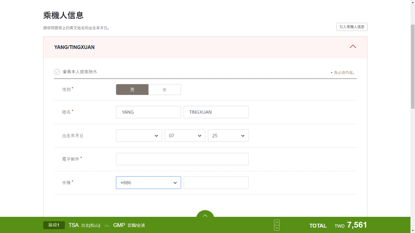415x233 pixels.
Task: Click the 區段1 segment label
Action: pyautogui.click(x=54, y=225)
